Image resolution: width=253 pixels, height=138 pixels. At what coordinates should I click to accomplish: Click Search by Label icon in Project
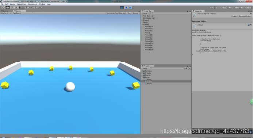(x=189, y=68)
